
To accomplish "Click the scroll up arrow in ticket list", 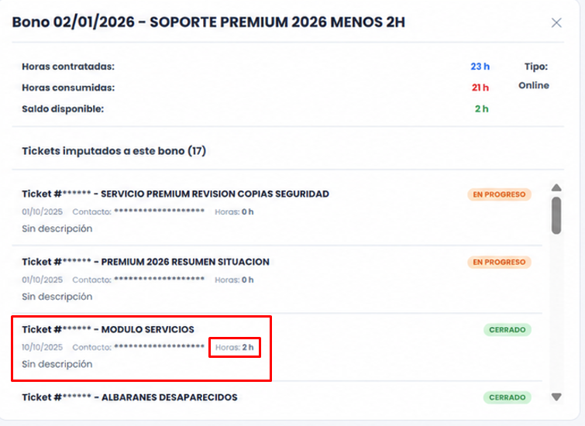I will (x=556, y=187).
